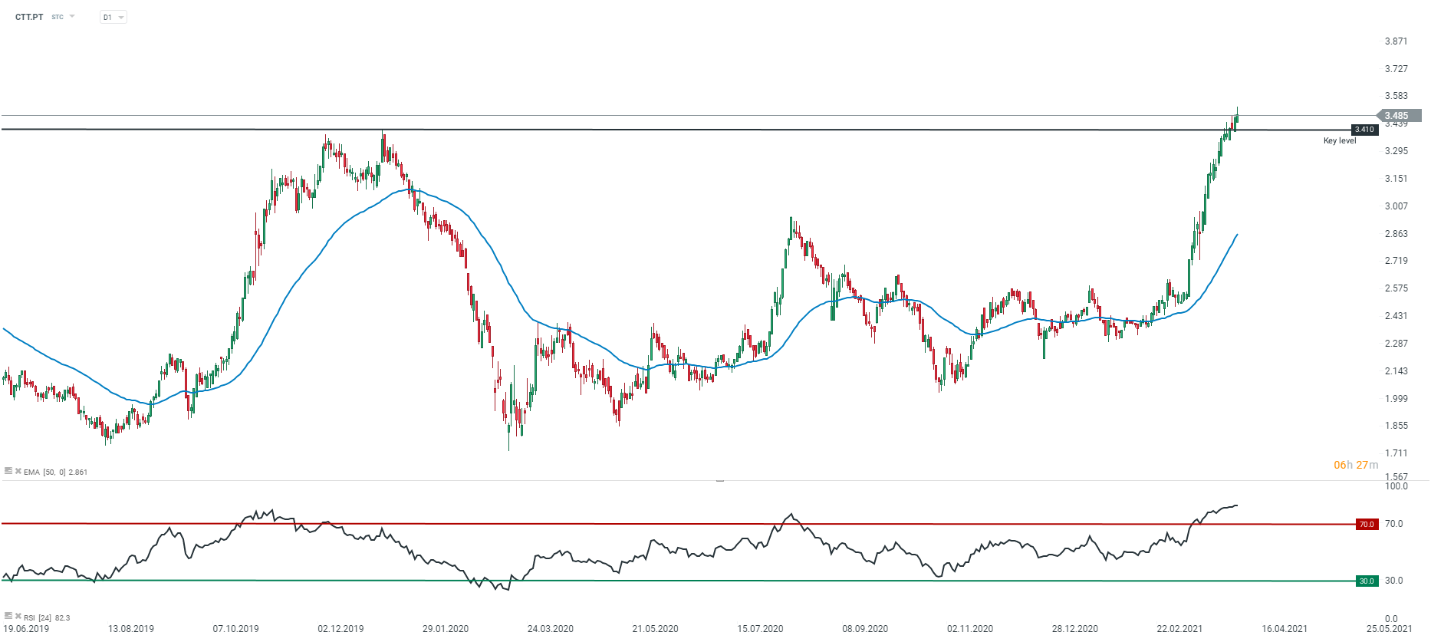Image resolution: width=1431 pixels, height=642 pixels.
Task: Click the 3.871 price axis label
Action: click(1396, 41)
